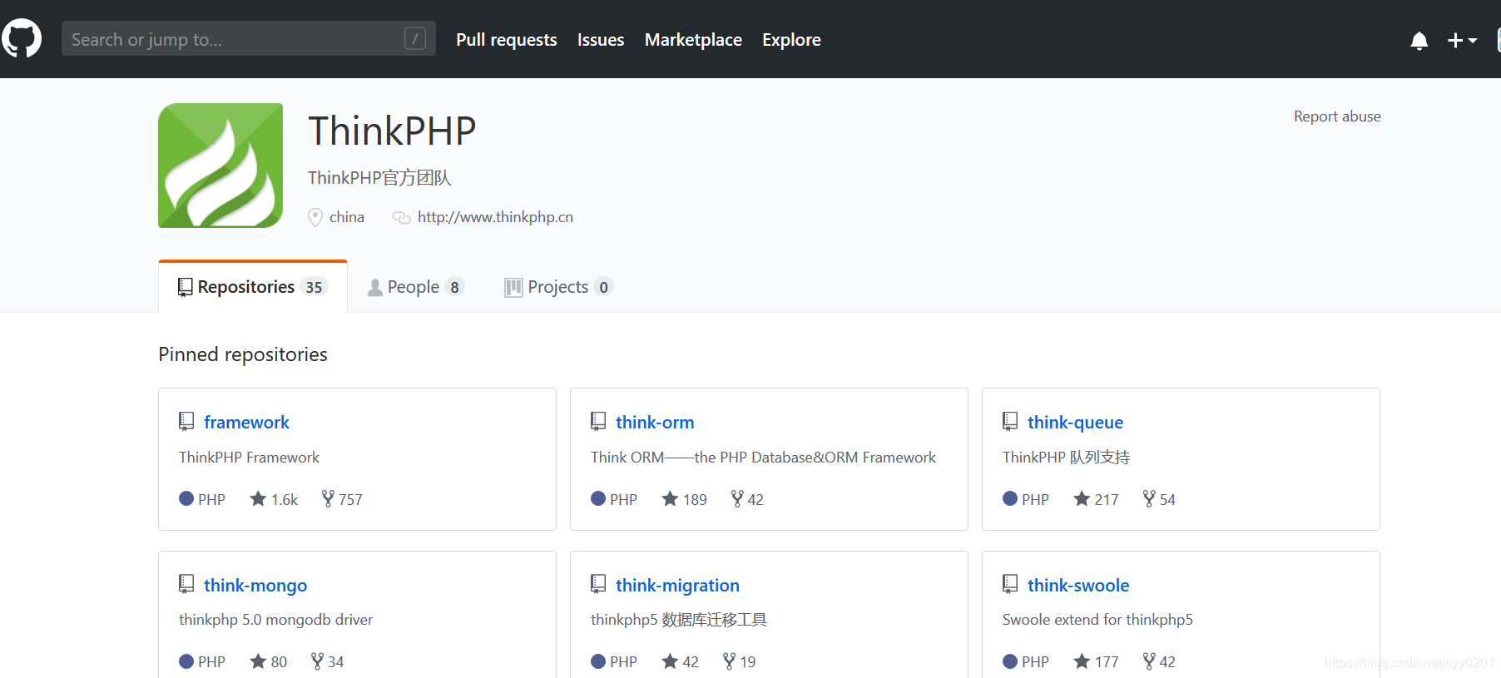The image size is (1501, 678).
Task: Click the person icon on People tab
Action: 375,287
